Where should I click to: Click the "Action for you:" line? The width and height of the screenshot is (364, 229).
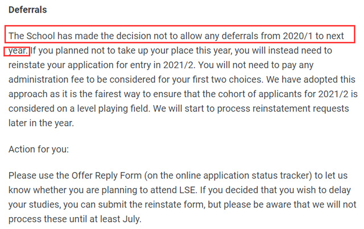click(39, 149)
